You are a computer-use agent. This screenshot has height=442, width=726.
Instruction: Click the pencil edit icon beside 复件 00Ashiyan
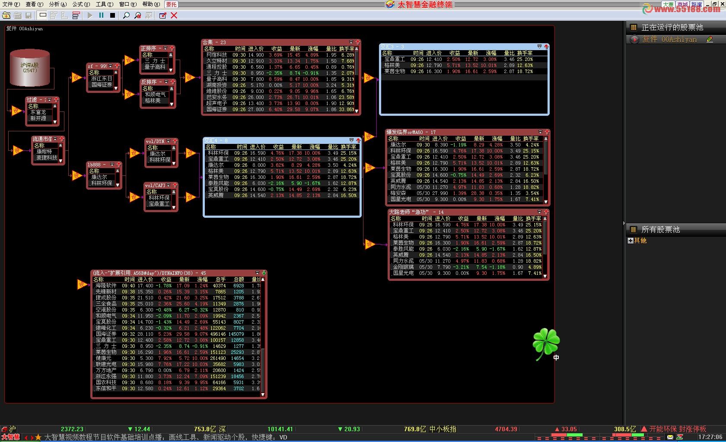point(709,39)
